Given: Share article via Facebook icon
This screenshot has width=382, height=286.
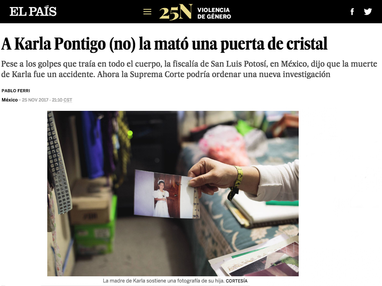Looking at the screenshot, I should [352, 12].
